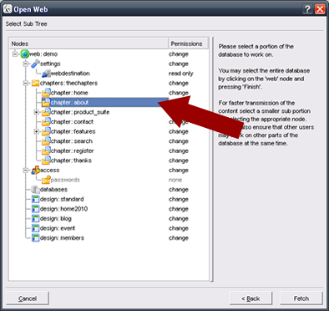Click the layout icon of design: event
329x311 pixels.
pyautogui.click(x=35, y=228)
